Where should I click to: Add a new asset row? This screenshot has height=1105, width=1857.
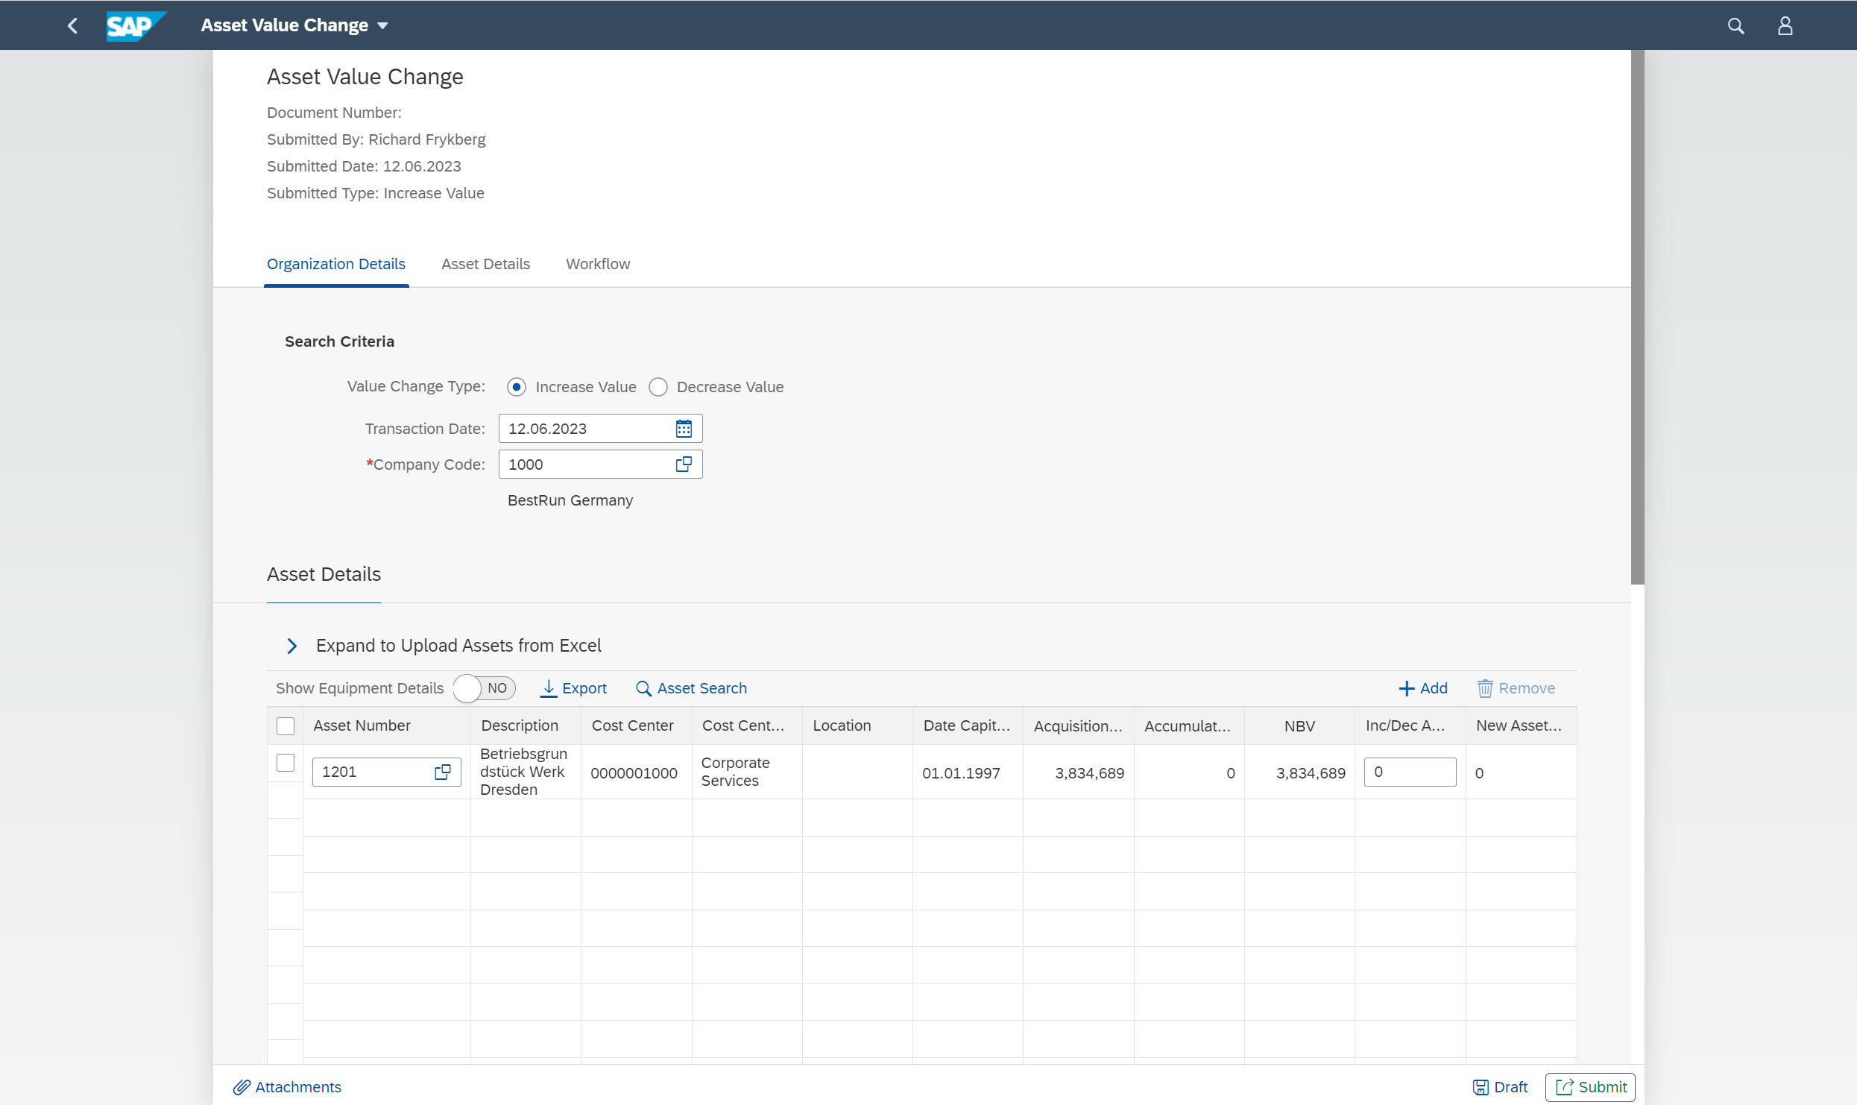pyautogui.click(x=1422, y=687)
